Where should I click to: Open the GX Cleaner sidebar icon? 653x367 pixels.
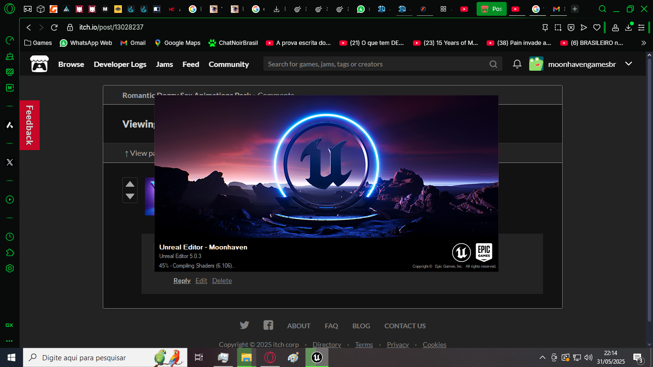click(x=10, y=56)
